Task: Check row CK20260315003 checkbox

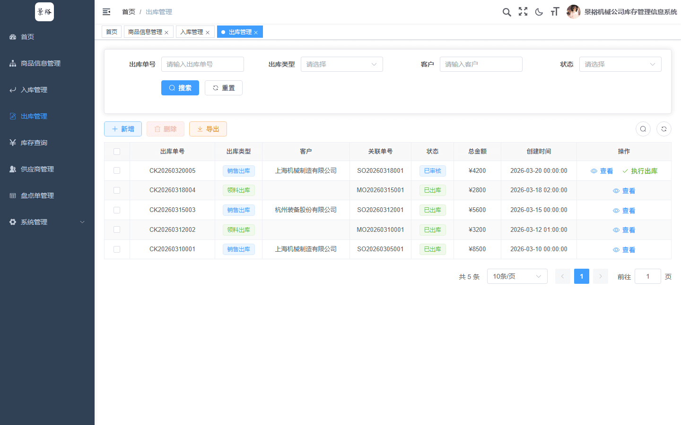Action: [x=117, y=210]
